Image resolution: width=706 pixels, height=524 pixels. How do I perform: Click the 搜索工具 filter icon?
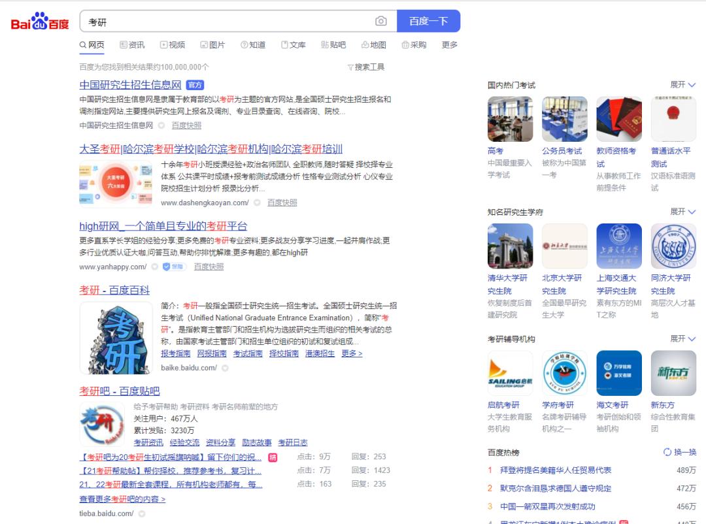tap(363, 66)
